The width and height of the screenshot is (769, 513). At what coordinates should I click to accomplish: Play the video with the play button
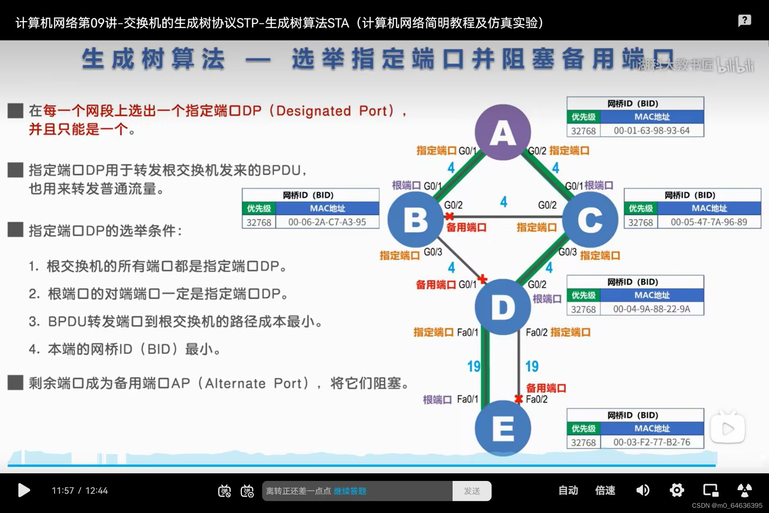(x=24, y=490)
